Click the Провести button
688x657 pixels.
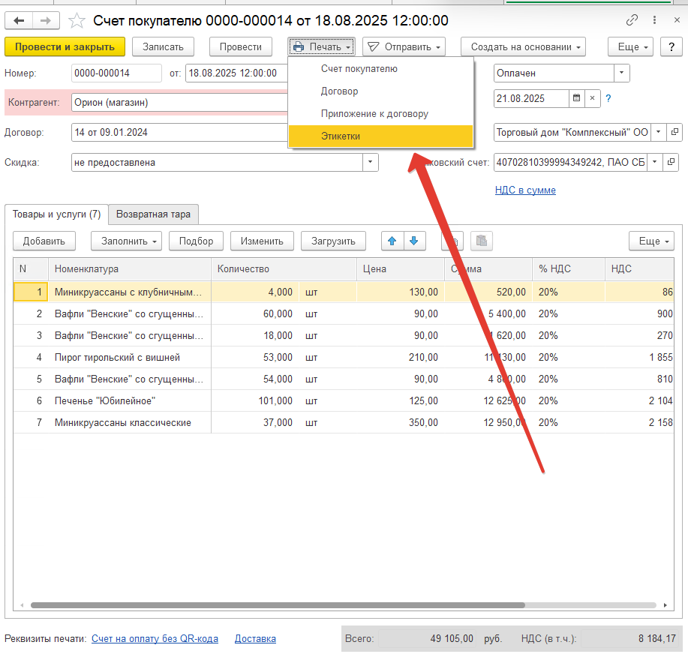pyautogui.click(x=240, y=47)
